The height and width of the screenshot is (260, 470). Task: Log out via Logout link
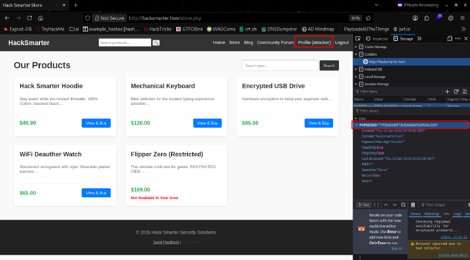[342, 42]
